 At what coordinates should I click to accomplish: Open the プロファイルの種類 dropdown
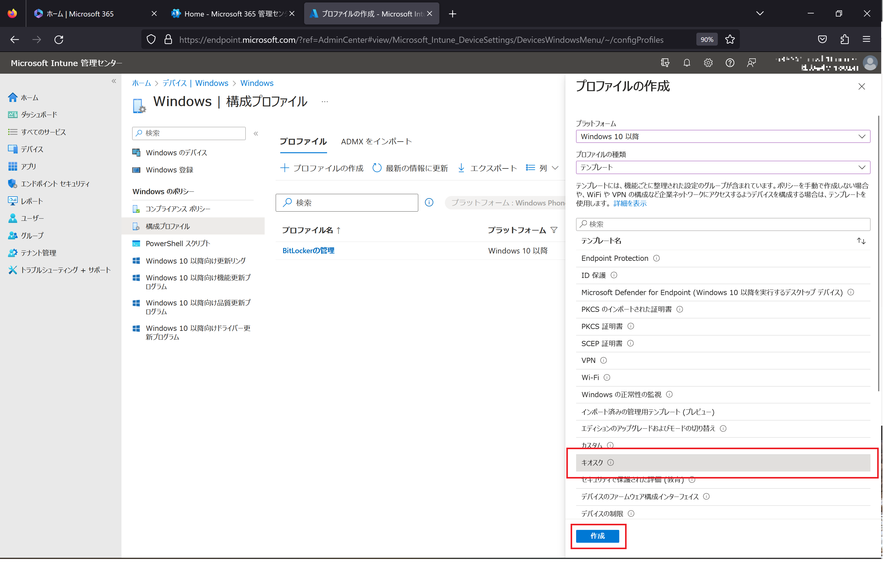723,168
